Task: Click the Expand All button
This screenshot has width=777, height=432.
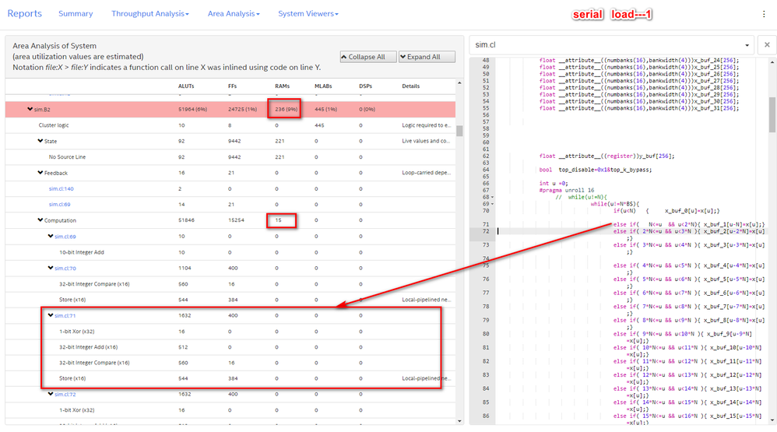Action: pyautogui.click(x=427, y=57)
